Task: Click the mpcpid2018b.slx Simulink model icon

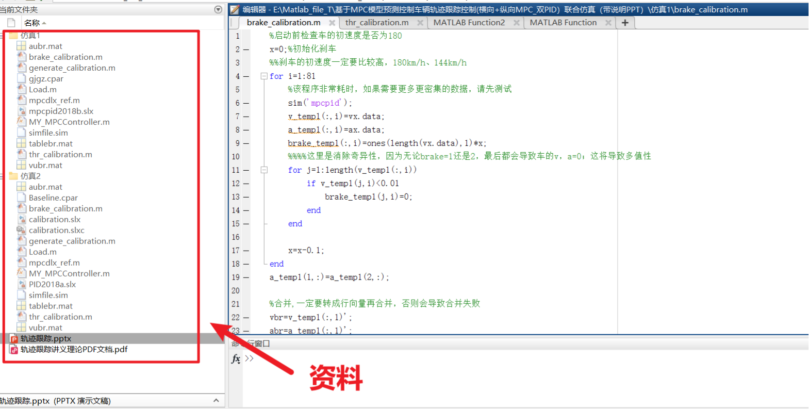Action: coord(21,111)
